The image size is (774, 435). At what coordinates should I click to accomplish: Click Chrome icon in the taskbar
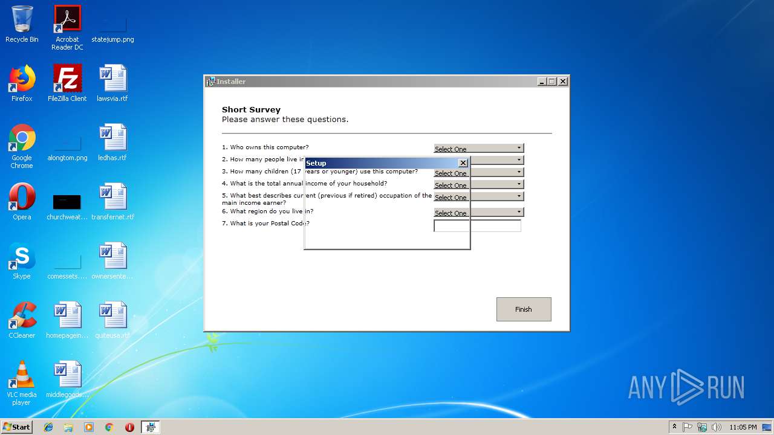click(109, 427)
